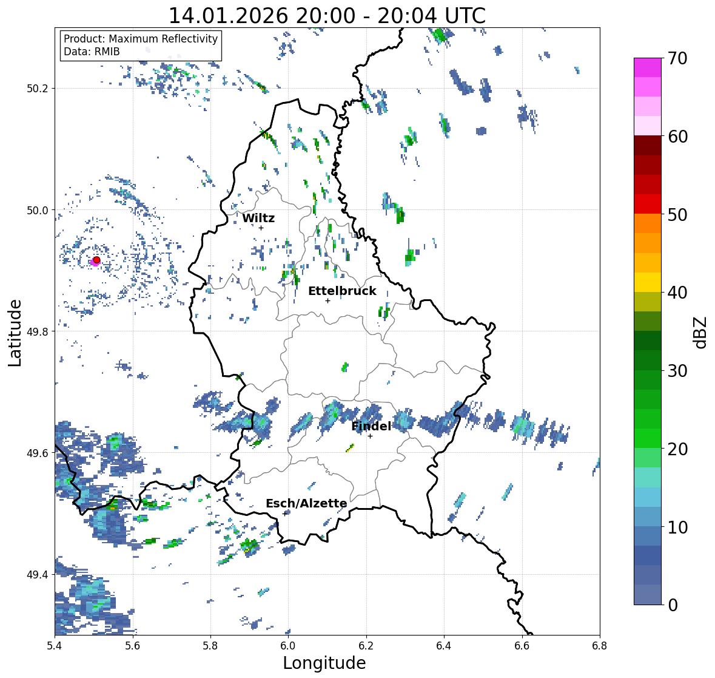The height and width of the screenshot is (678, 715).
Task: Click the 6.0 longitude tick label
Action: pyautogui.click(x=288, y=646)
